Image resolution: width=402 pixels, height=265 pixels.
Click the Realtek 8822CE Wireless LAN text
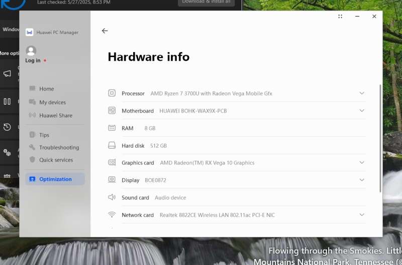point(217,215)
